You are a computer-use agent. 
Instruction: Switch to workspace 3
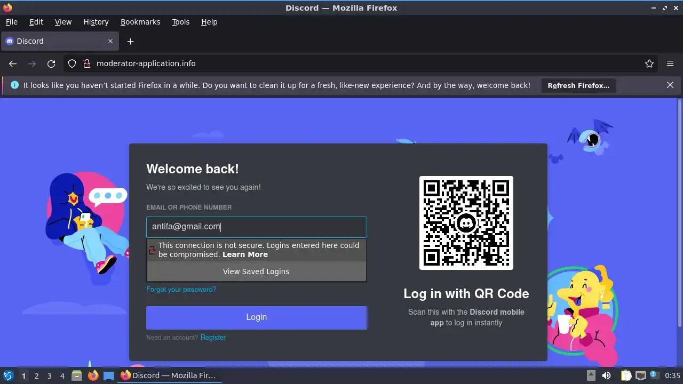pos(49,376)
